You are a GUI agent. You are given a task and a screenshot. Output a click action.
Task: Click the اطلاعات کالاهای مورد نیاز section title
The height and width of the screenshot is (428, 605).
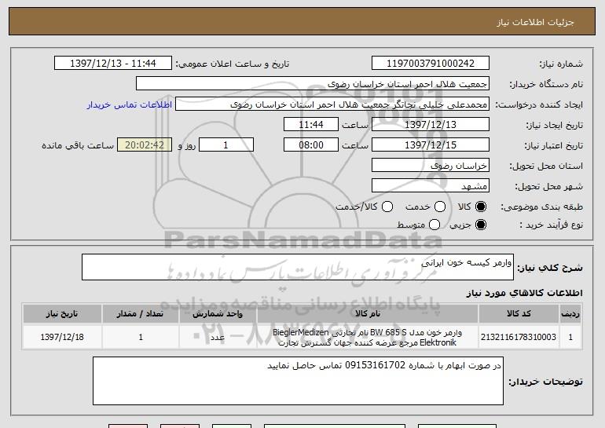point(524,293)
